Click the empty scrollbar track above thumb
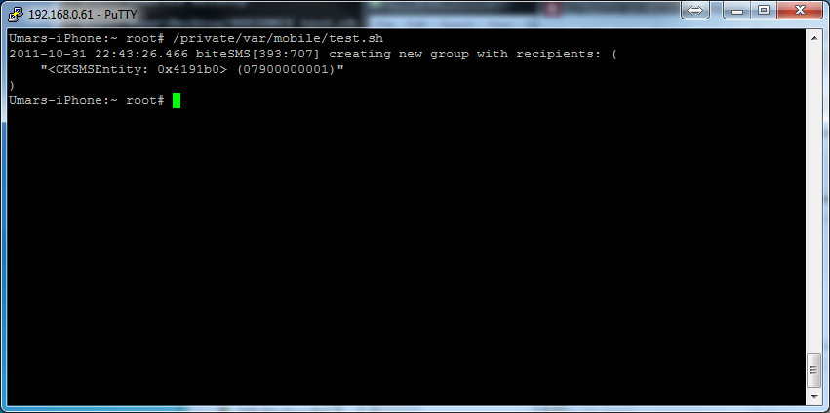The width and height of the screenshot is (830, 413). (814, 199)
